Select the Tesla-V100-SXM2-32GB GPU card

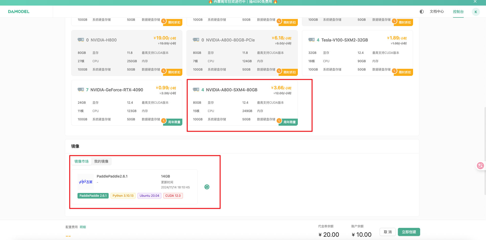[357, 53]
